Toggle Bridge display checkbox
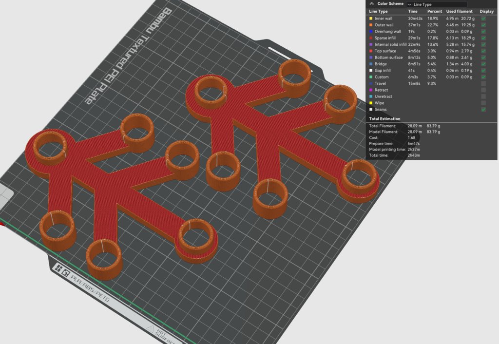 tap(483, 64)
